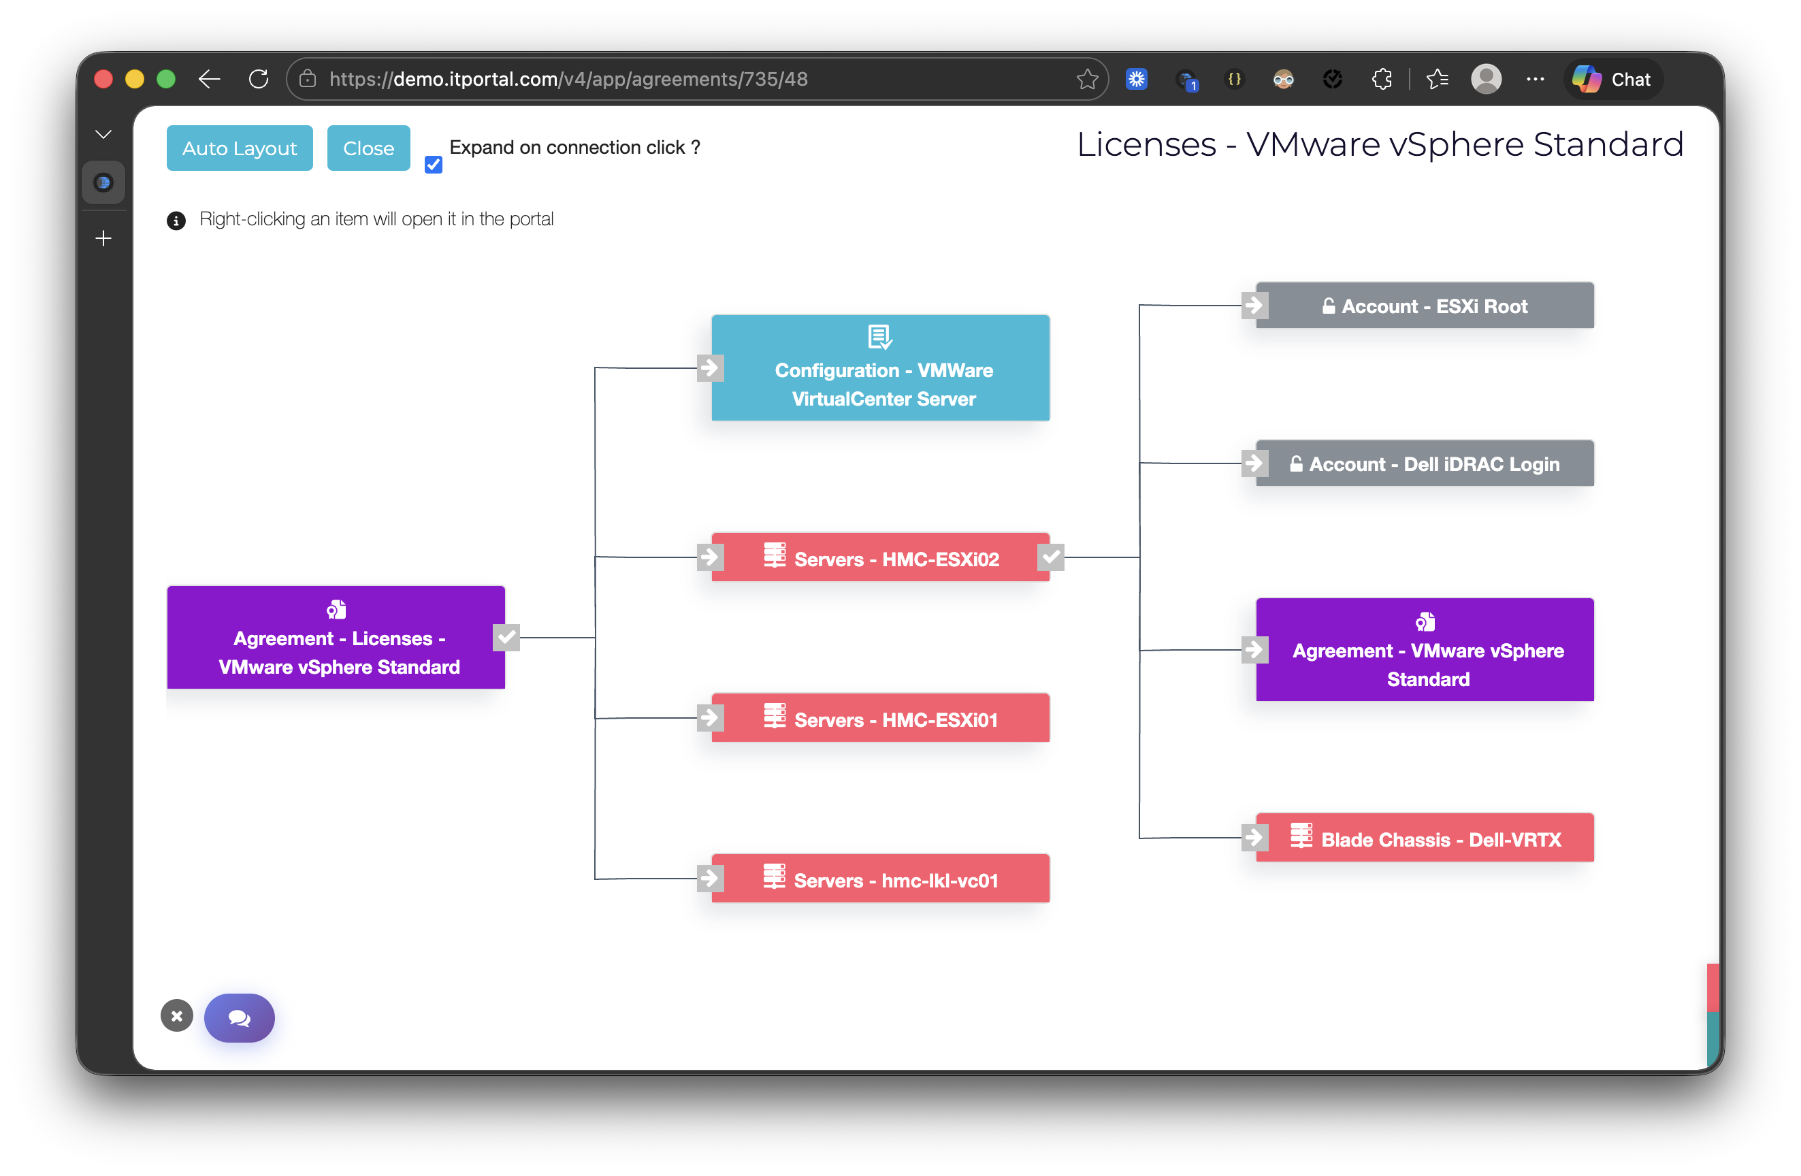Open site information via the address bar padlock
Viewport: 1801px width, 1176px height.
(307, 79)
